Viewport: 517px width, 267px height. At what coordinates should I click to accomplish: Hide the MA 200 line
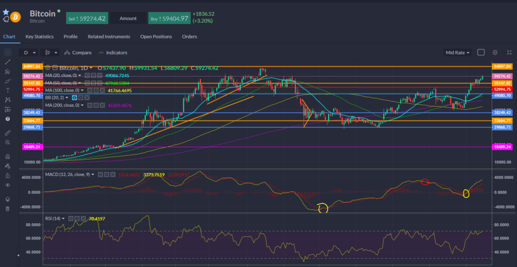[x=90, y=105]
